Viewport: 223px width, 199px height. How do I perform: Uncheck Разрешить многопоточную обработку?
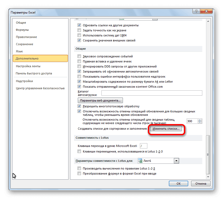coord(79,106)
